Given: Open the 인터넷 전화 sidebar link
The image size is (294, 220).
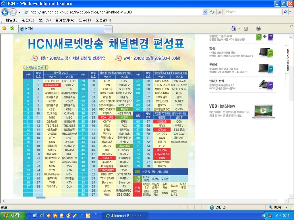Looking at the screenshot, I should click(216, 81).
